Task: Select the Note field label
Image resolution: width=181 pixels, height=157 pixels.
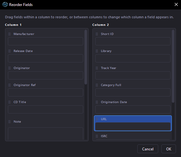Action: 17,122
